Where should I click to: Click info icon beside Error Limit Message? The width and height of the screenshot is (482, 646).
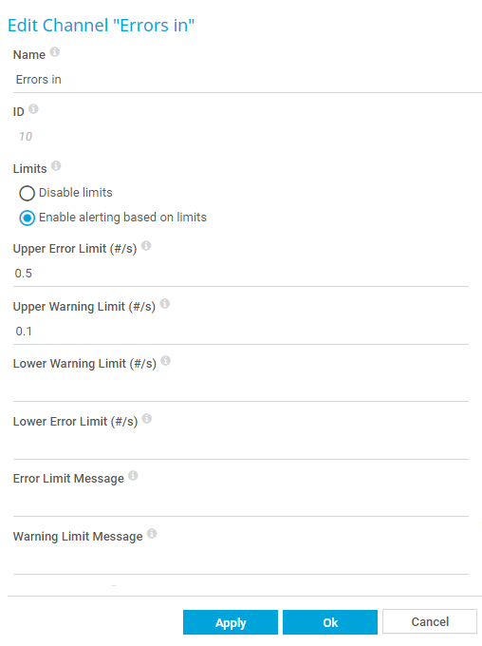click(x=133, y=475)
